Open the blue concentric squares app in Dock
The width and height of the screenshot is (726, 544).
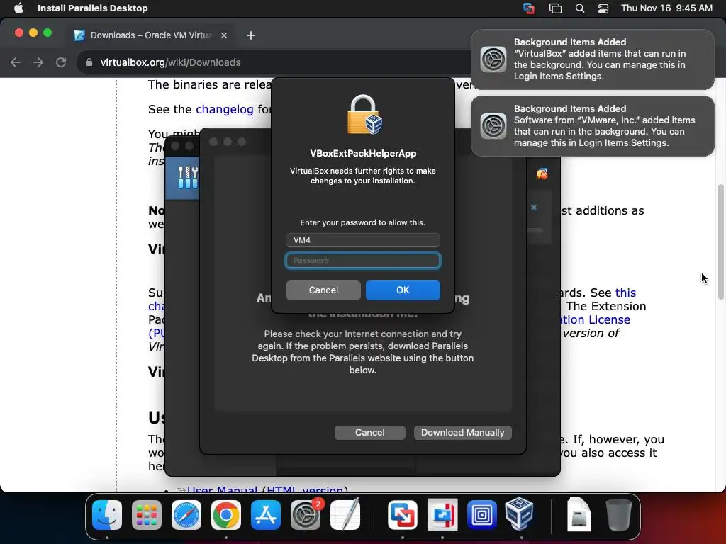click(481, 515)
